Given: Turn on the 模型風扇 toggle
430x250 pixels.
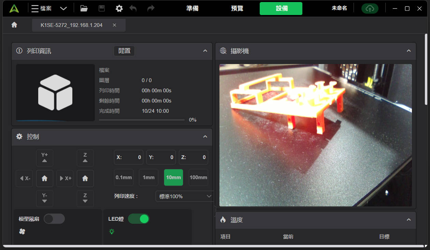Looking at the screenshot, I should click(x=54, y=219).
